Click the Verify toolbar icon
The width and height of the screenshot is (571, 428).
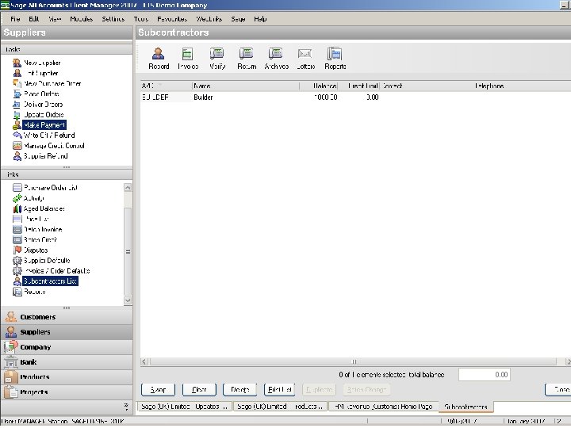coord(217,58)
